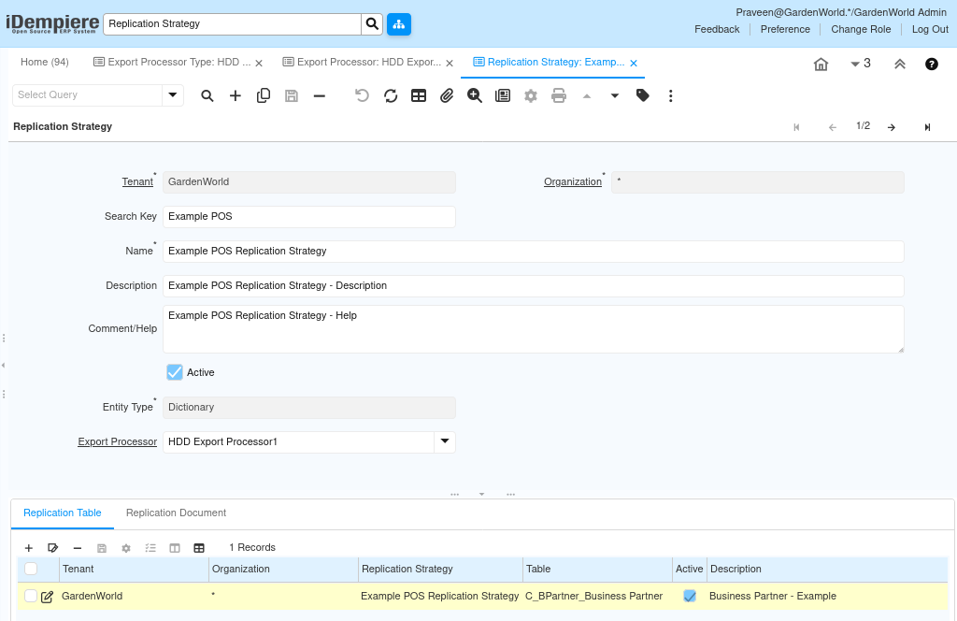Open the Export Processor: HDD Expor... tab
The width and height of the screenshot is (957, 621).
tap(362, 63)
